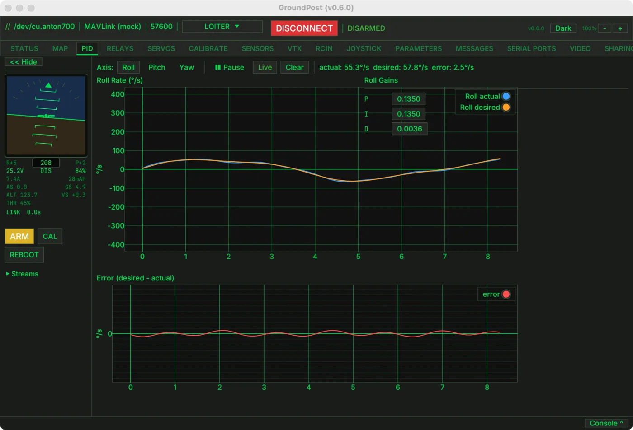
Task: Select the Roll axis
Action: coord(128,67)
